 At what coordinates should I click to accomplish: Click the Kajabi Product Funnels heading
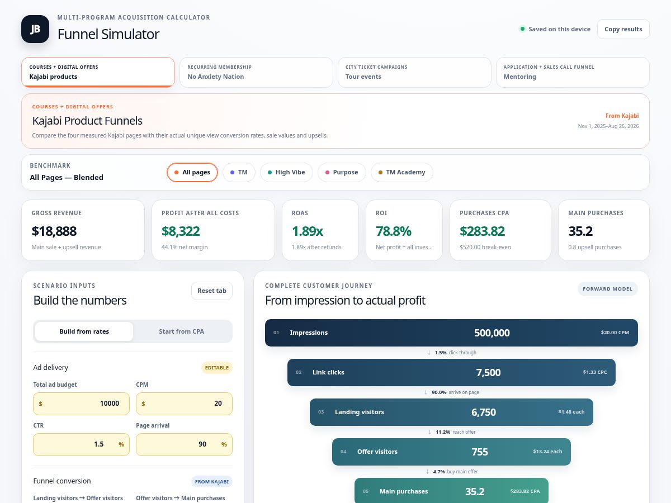tap(87, 121)
